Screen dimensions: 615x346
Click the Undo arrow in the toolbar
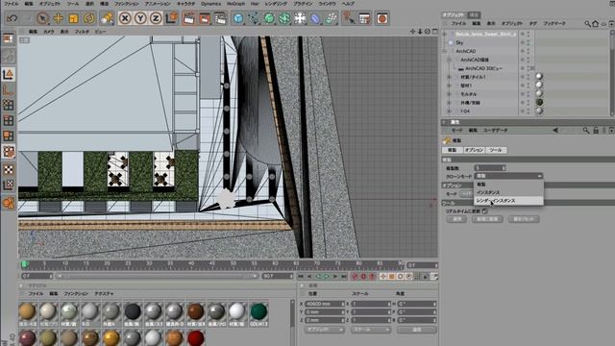tap(12, 18)
